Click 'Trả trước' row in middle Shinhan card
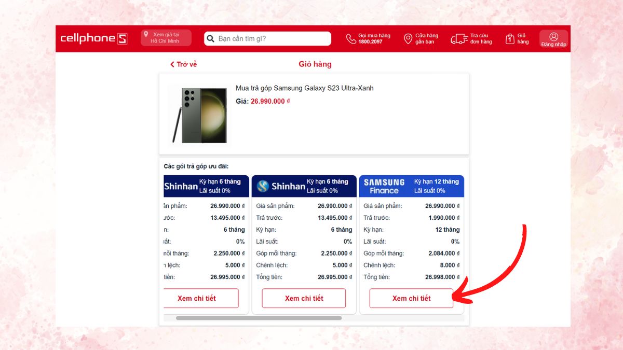 point(304,218)
